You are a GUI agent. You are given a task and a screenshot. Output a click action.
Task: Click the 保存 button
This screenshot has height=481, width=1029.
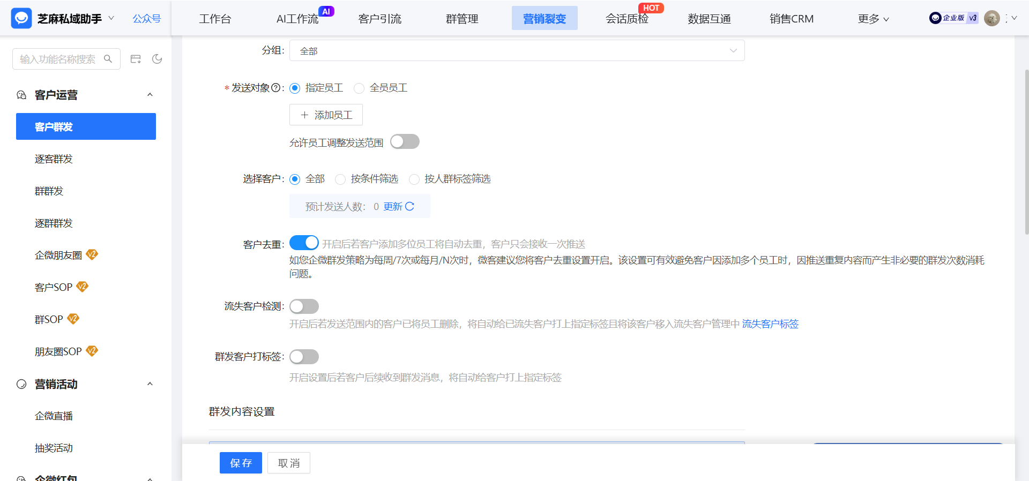pyautogui.click(x=241, y=463)
